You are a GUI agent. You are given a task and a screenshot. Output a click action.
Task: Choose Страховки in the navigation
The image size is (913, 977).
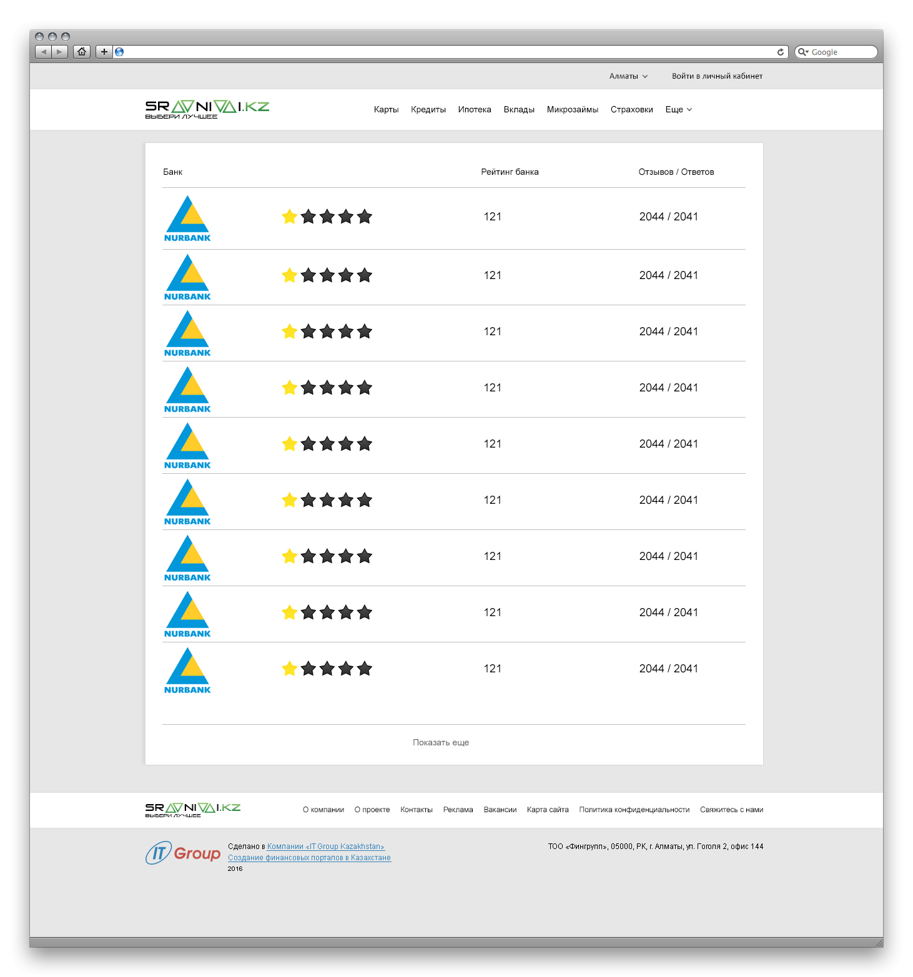point(632,109)
